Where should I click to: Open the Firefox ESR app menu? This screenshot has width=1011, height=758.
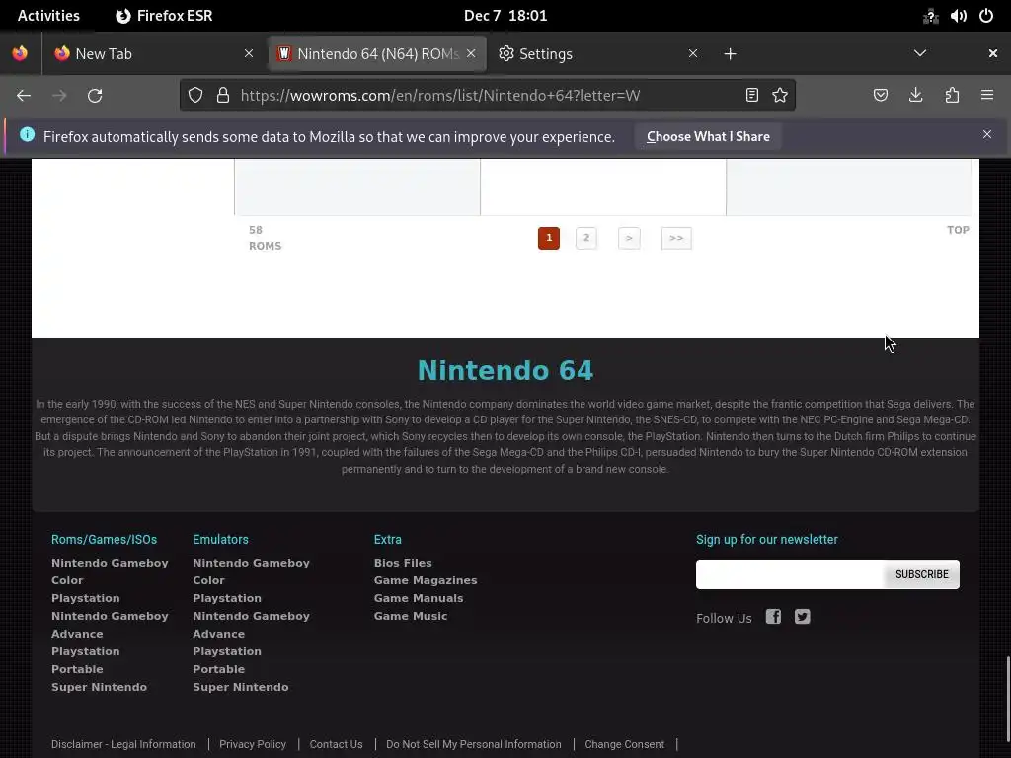tap(164, 16)
